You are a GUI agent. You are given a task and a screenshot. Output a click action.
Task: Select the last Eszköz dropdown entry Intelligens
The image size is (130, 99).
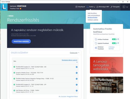coord(93,20)
